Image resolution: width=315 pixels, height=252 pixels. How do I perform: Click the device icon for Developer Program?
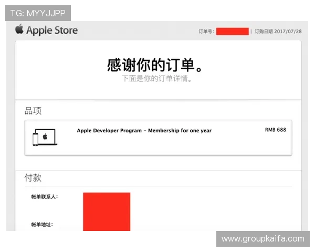click(45, 137)
